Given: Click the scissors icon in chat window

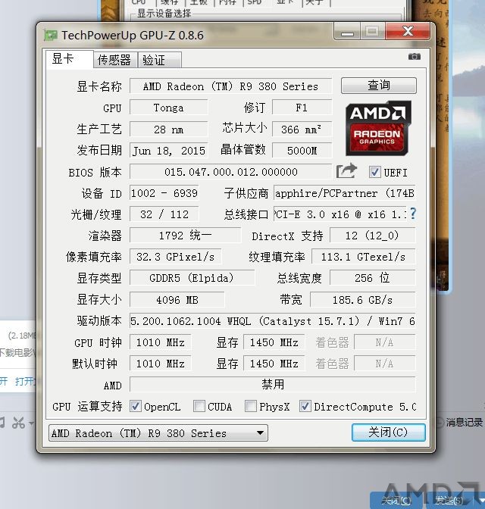Looking at the screenshot, I should pos(18,423).
